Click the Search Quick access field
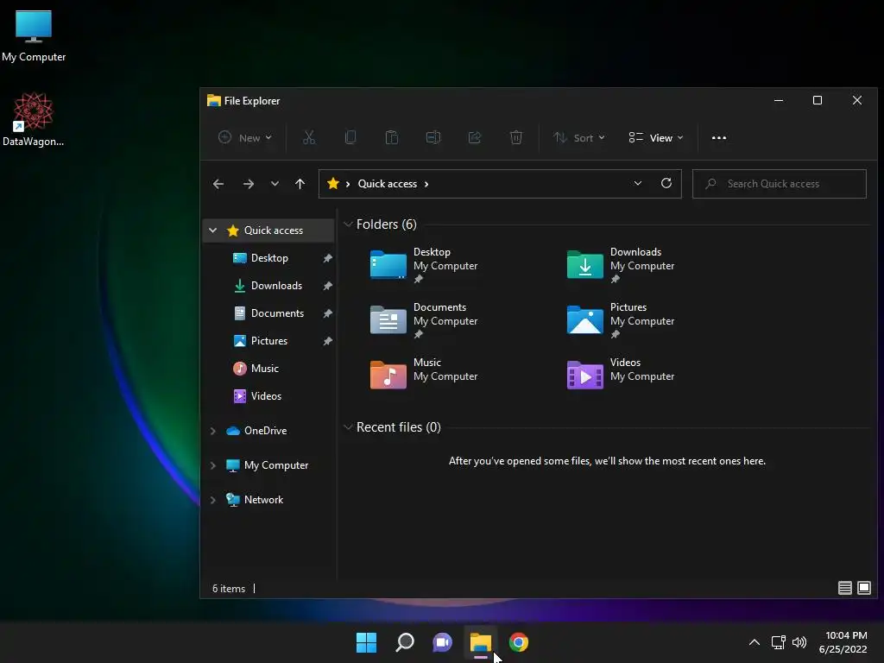 [780, 184]
